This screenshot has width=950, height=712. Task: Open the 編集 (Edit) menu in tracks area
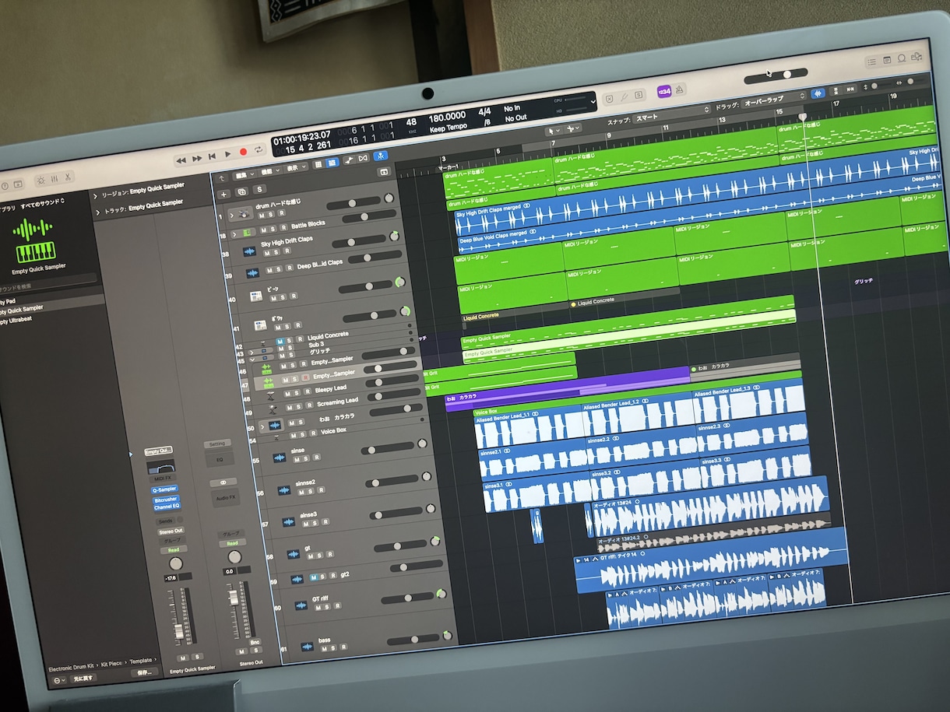coord(245,173)
